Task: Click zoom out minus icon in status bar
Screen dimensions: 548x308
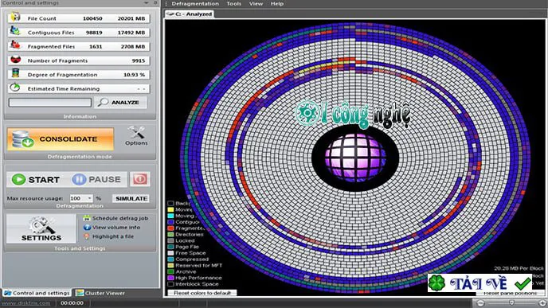Action: (x=481, y=303)
